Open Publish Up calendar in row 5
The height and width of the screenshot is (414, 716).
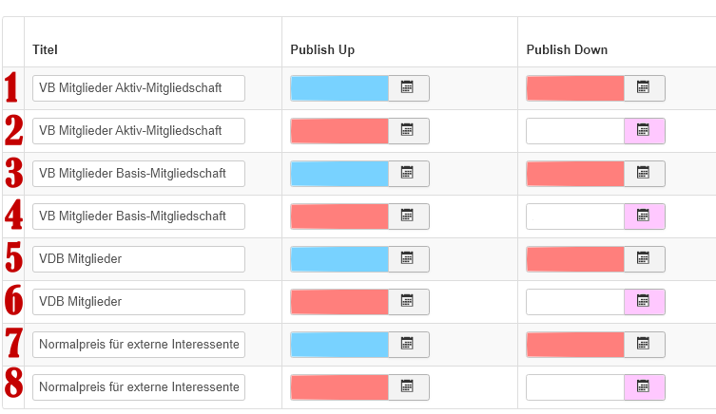click(x=408, y=259)
